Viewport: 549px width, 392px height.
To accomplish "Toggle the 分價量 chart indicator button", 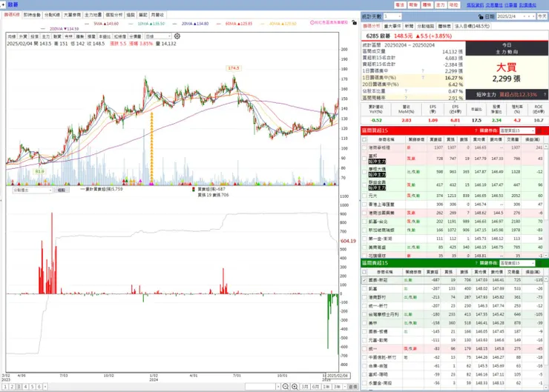I will click(x=135, y=36).
